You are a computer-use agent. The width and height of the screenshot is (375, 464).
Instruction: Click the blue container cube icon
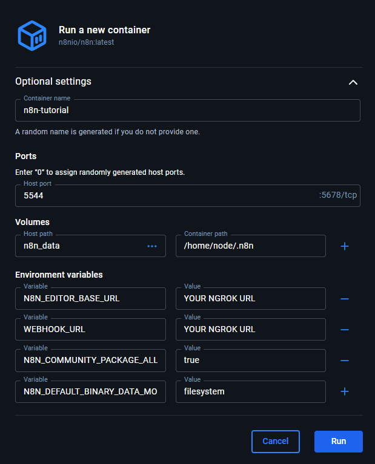click(32, 36)
